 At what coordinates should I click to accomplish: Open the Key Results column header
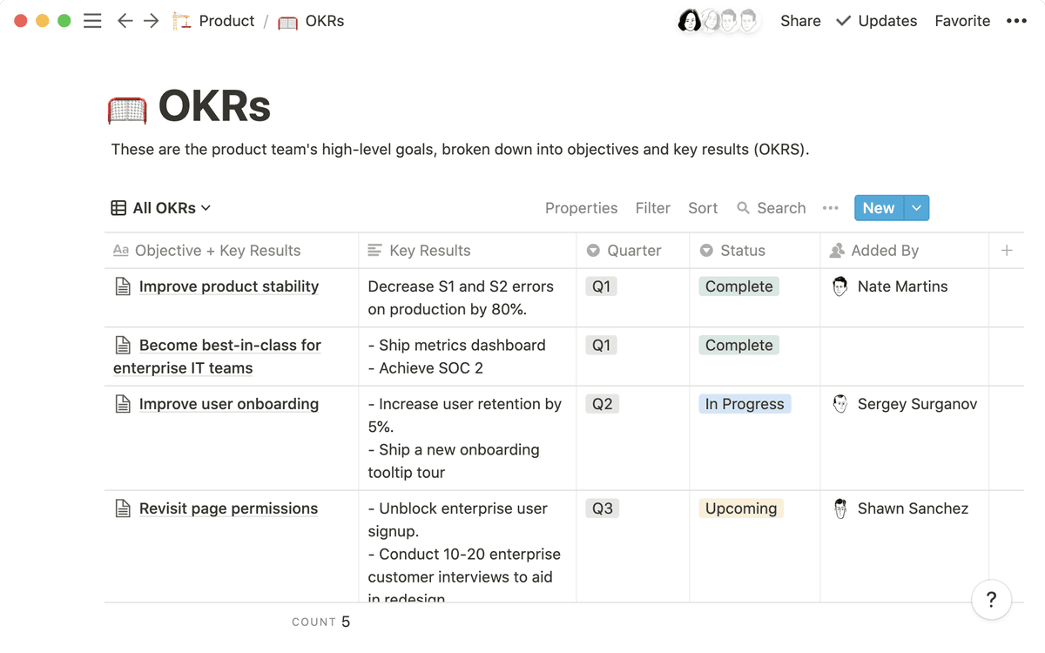tap(468, 251)
